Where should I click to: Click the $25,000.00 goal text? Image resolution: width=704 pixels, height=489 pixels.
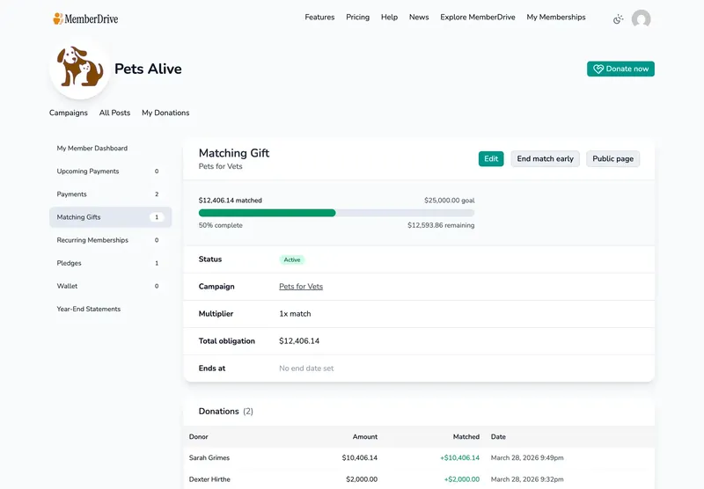[x=450, y=201]
